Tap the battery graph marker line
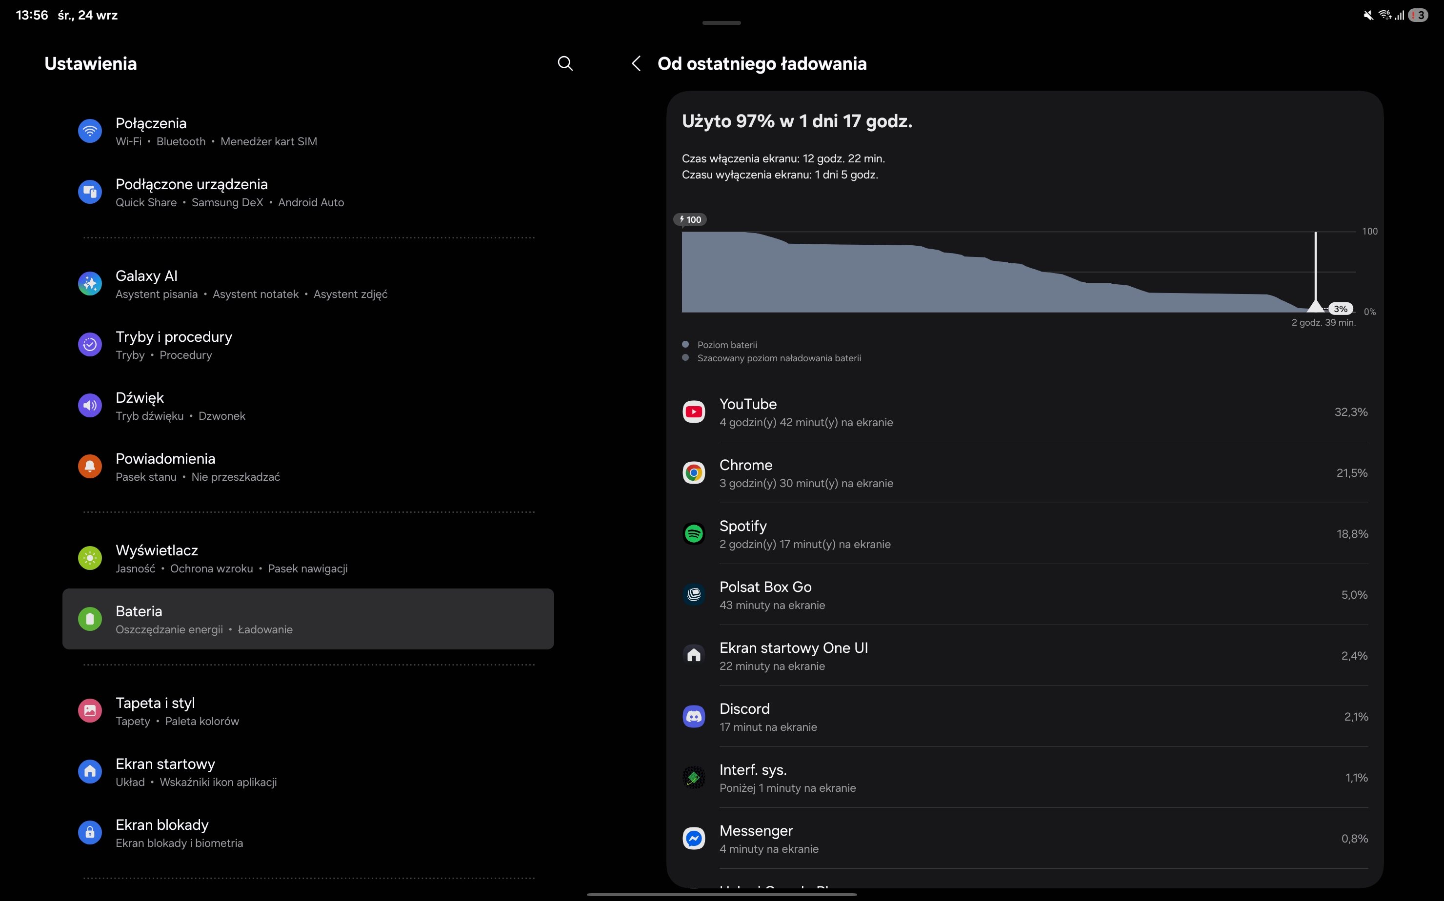 pyautogui.click(x=1315, y=268)
